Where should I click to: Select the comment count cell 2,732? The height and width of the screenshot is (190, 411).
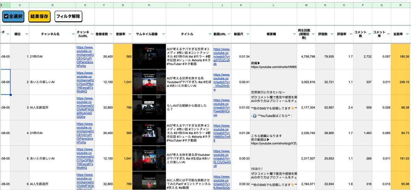[362, 56]
